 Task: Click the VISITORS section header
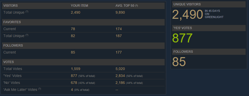10,6
